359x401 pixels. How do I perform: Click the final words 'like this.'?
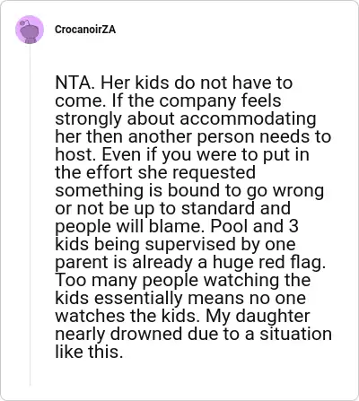(x=89, y=352)
